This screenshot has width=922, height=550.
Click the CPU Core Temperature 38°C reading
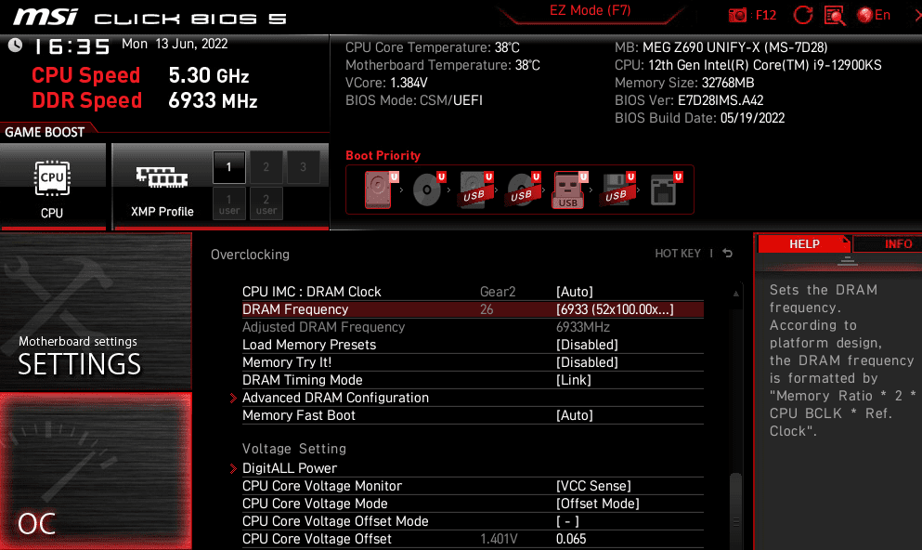(x=432, y=47)
